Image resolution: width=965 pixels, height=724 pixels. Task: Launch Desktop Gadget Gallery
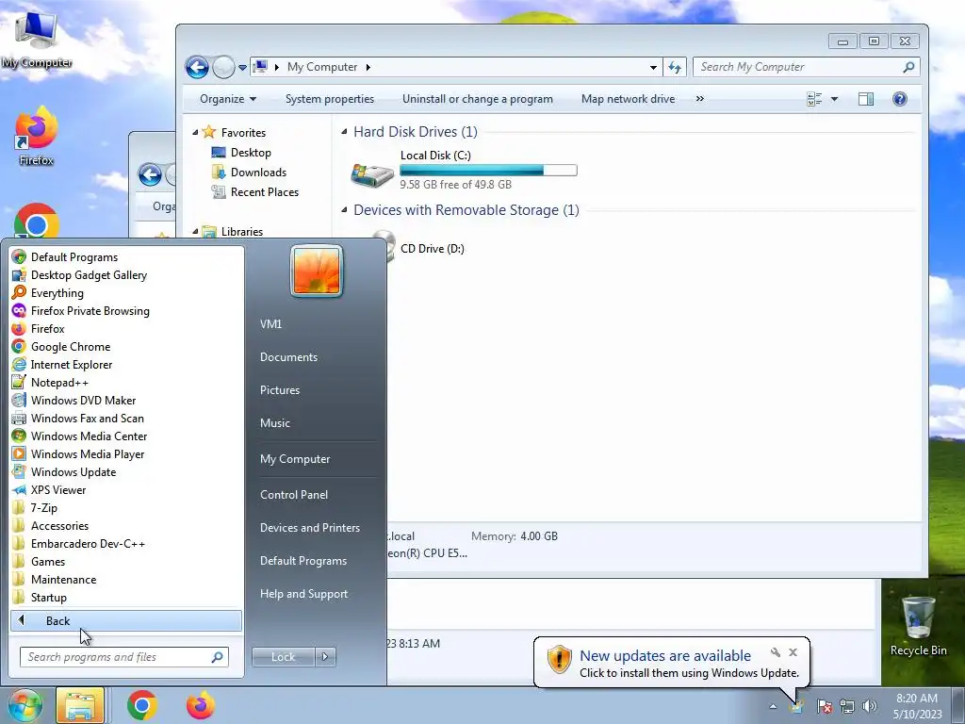coord(80,275)
